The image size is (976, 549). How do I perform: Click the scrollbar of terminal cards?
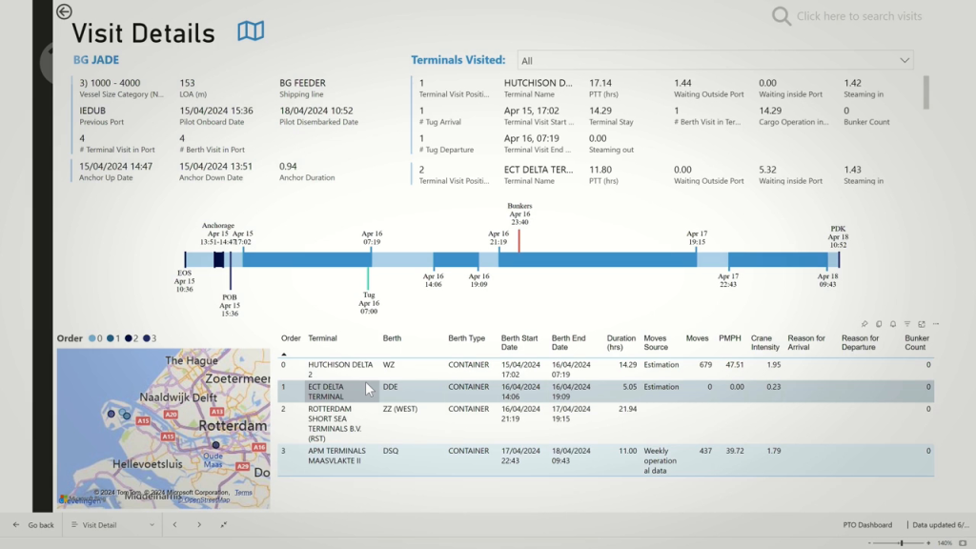pyautogui.click(x=926, y=92)
